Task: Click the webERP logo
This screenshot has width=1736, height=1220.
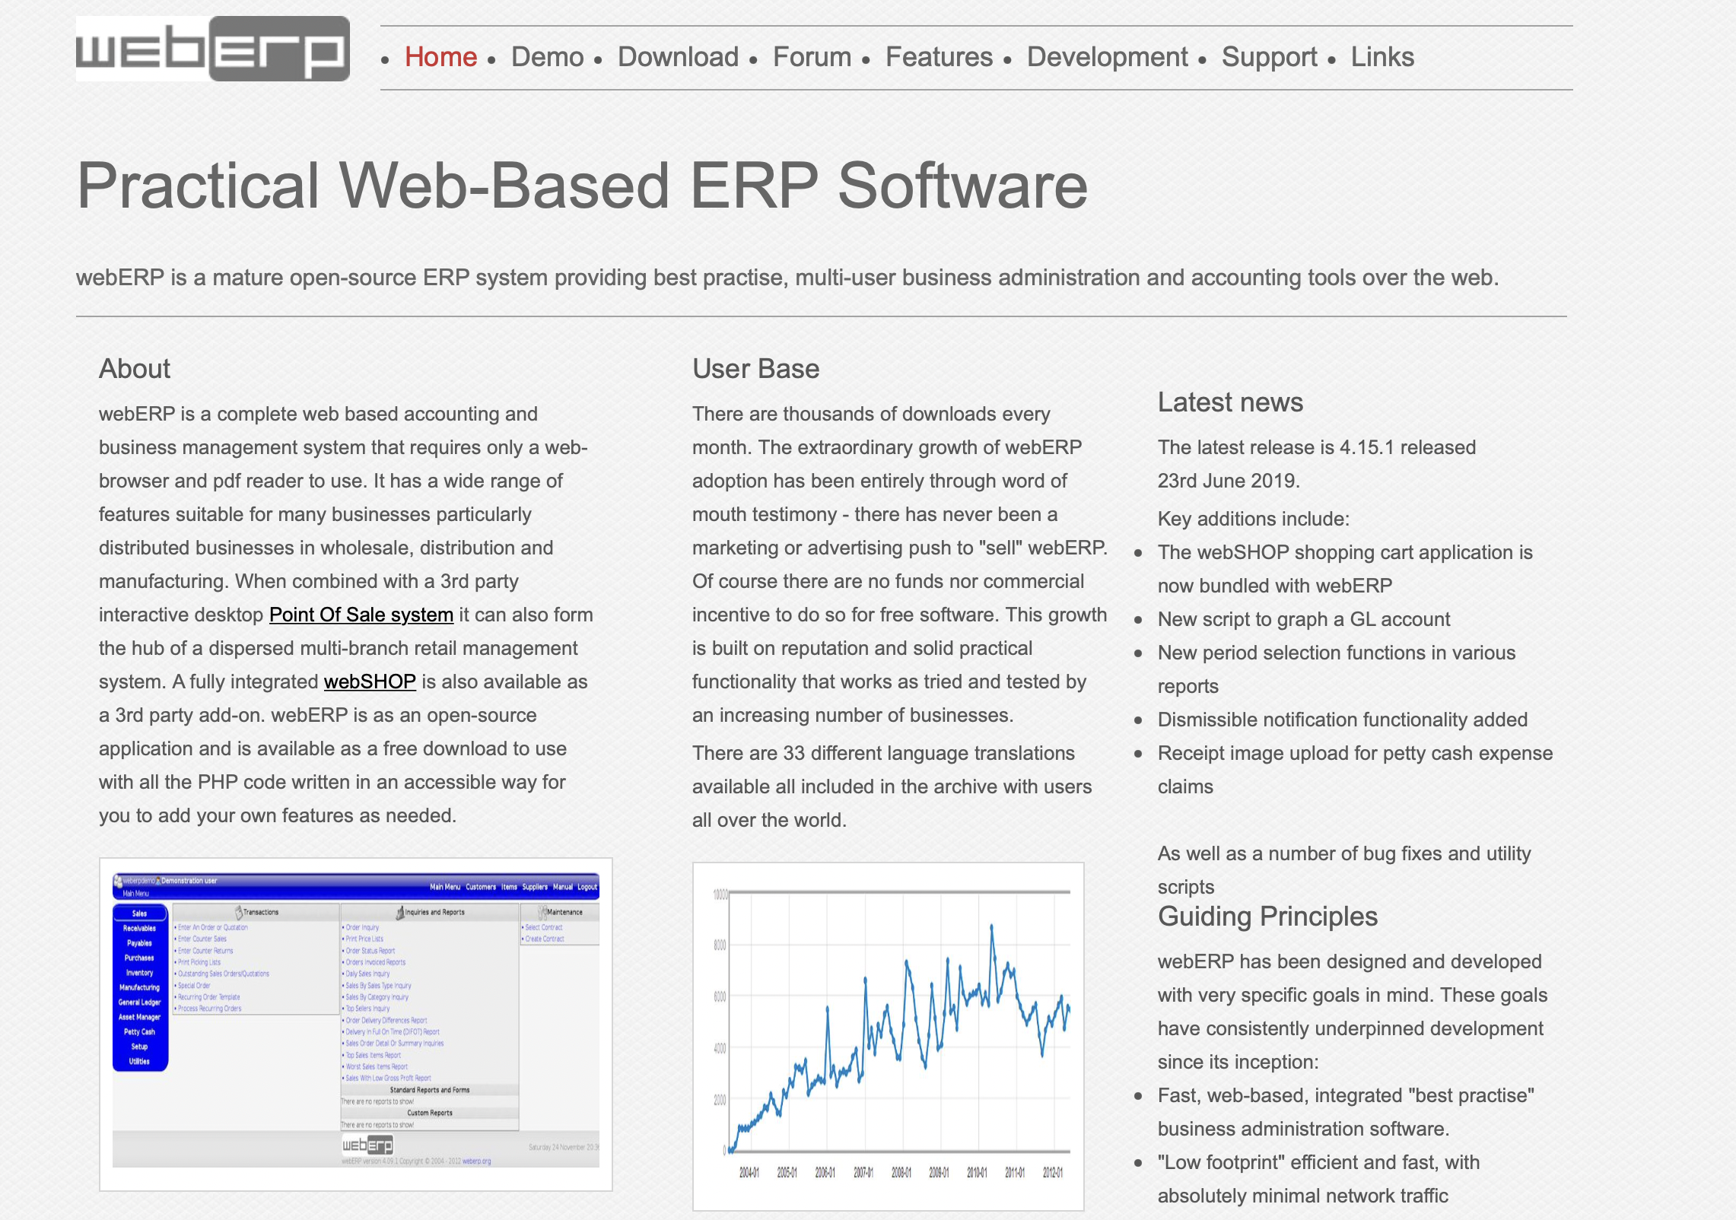Action: (213, 49)
